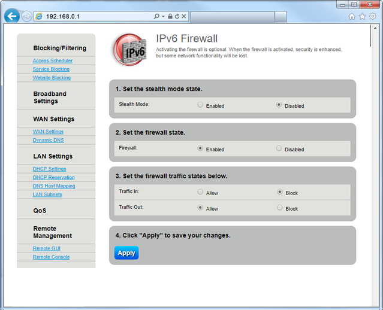Click the search magnifier in address bar
The image size is (383, 310).
click(156, 16)
